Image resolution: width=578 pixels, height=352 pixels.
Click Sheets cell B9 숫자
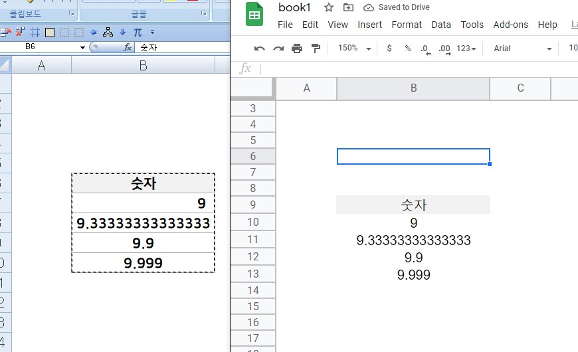pyautogui.click(x=414, y=205)
